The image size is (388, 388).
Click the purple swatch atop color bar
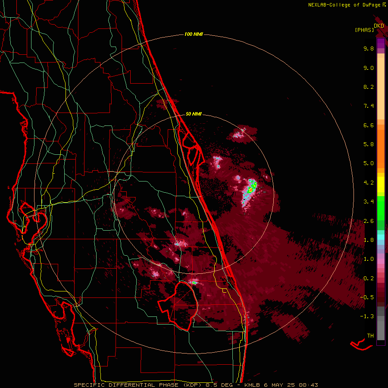[x=381, y=43]
